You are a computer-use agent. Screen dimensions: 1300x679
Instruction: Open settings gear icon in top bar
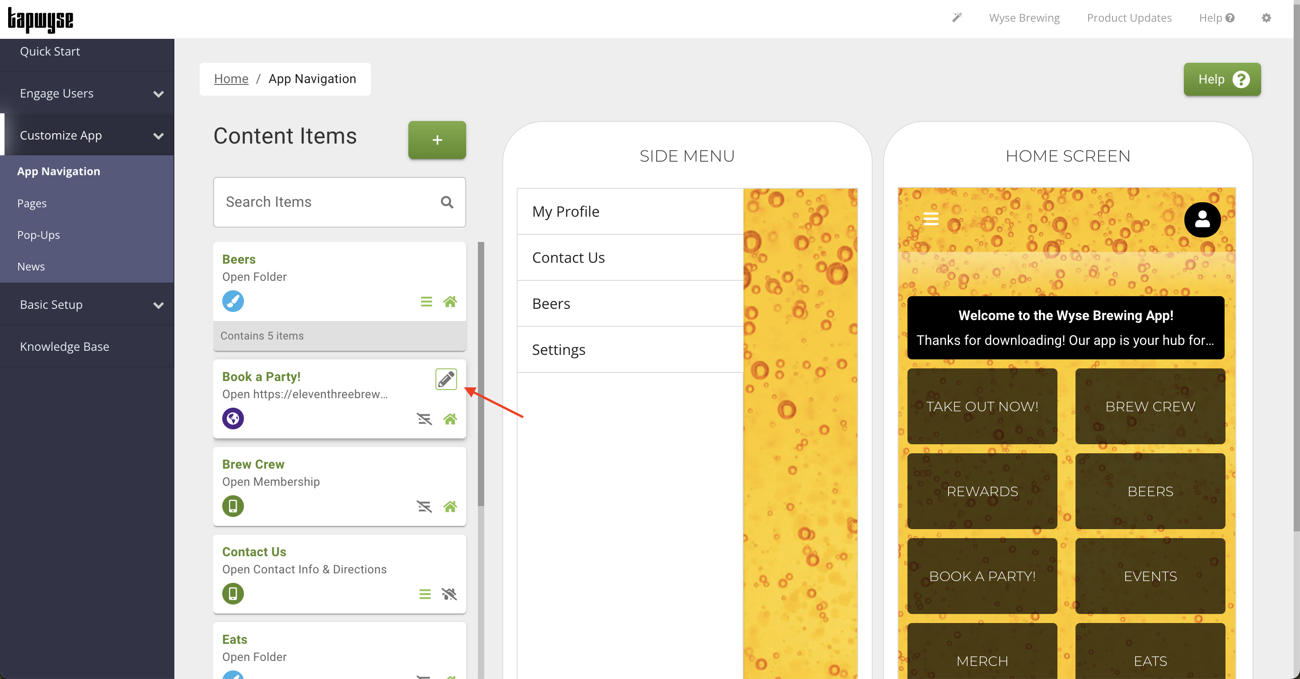pyautogui.click(x=1266, y=18)
